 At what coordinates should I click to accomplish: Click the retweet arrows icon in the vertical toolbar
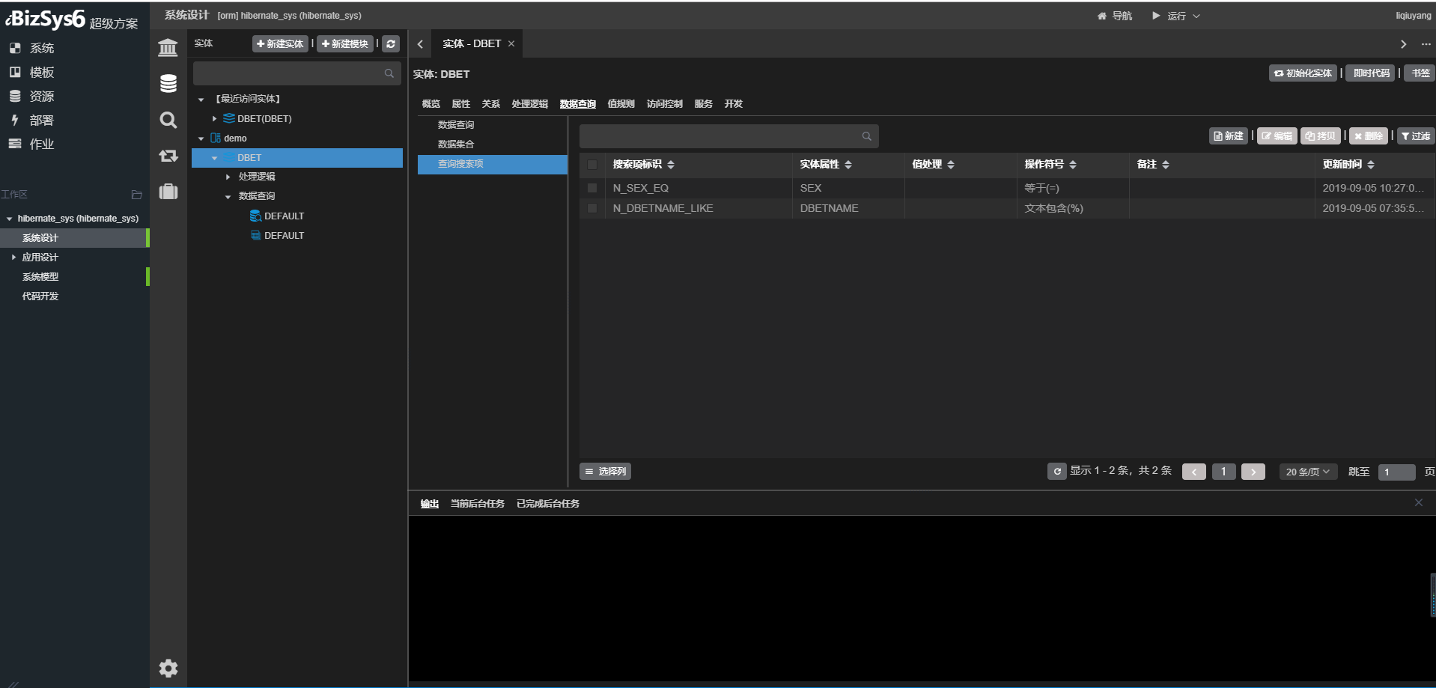coord(168,156)
